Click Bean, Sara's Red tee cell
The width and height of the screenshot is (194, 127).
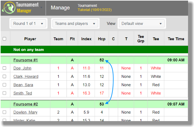(x=156, y=85)
